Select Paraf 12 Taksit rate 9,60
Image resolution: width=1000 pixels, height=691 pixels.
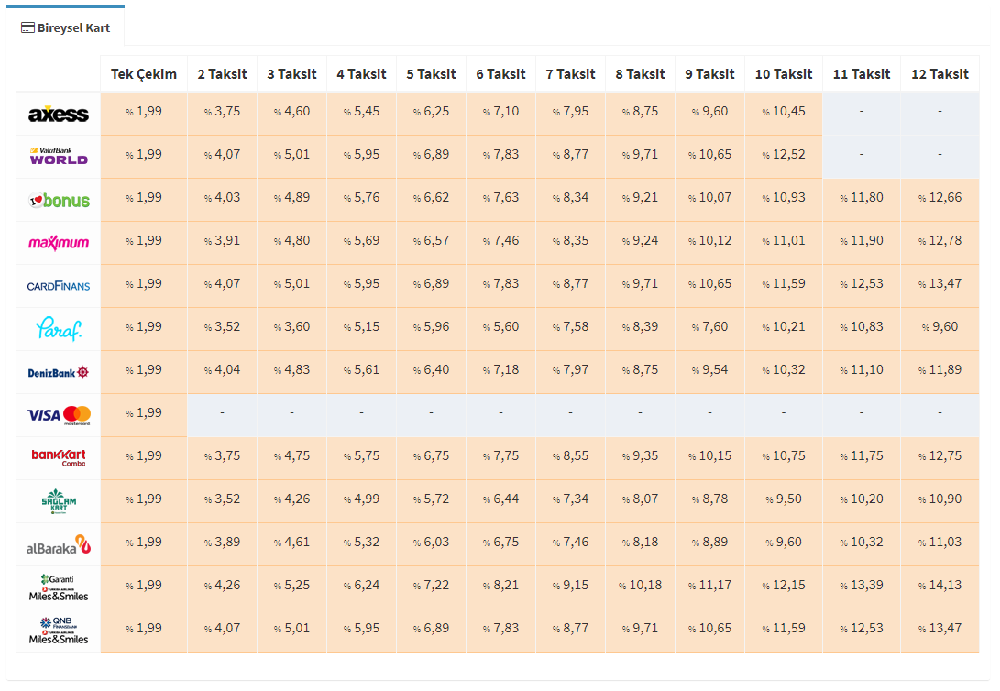(x=940, y=327)
